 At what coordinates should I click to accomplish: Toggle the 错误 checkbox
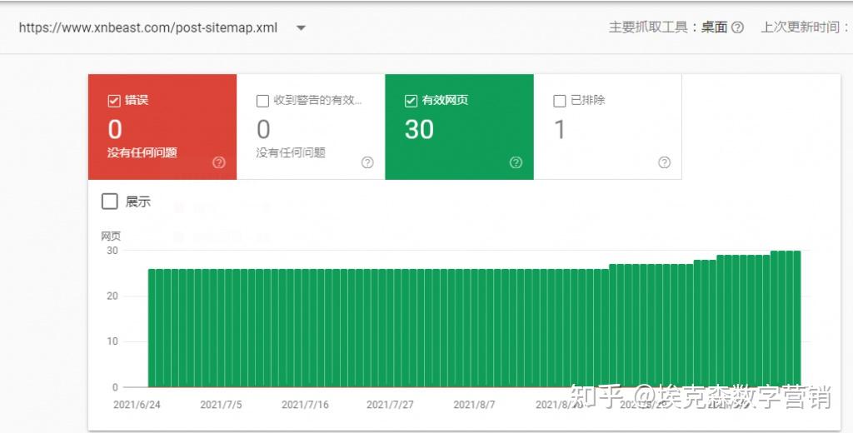(x=113, y=101)
